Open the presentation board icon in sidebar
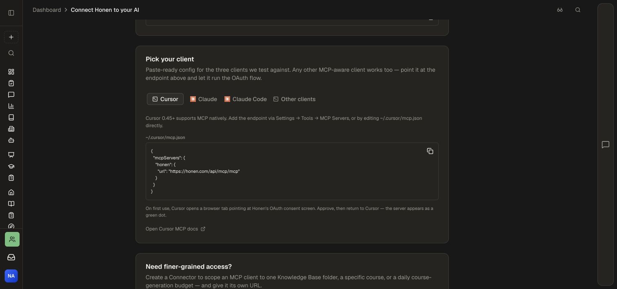 pyautogui.click(x=11, y=155)
